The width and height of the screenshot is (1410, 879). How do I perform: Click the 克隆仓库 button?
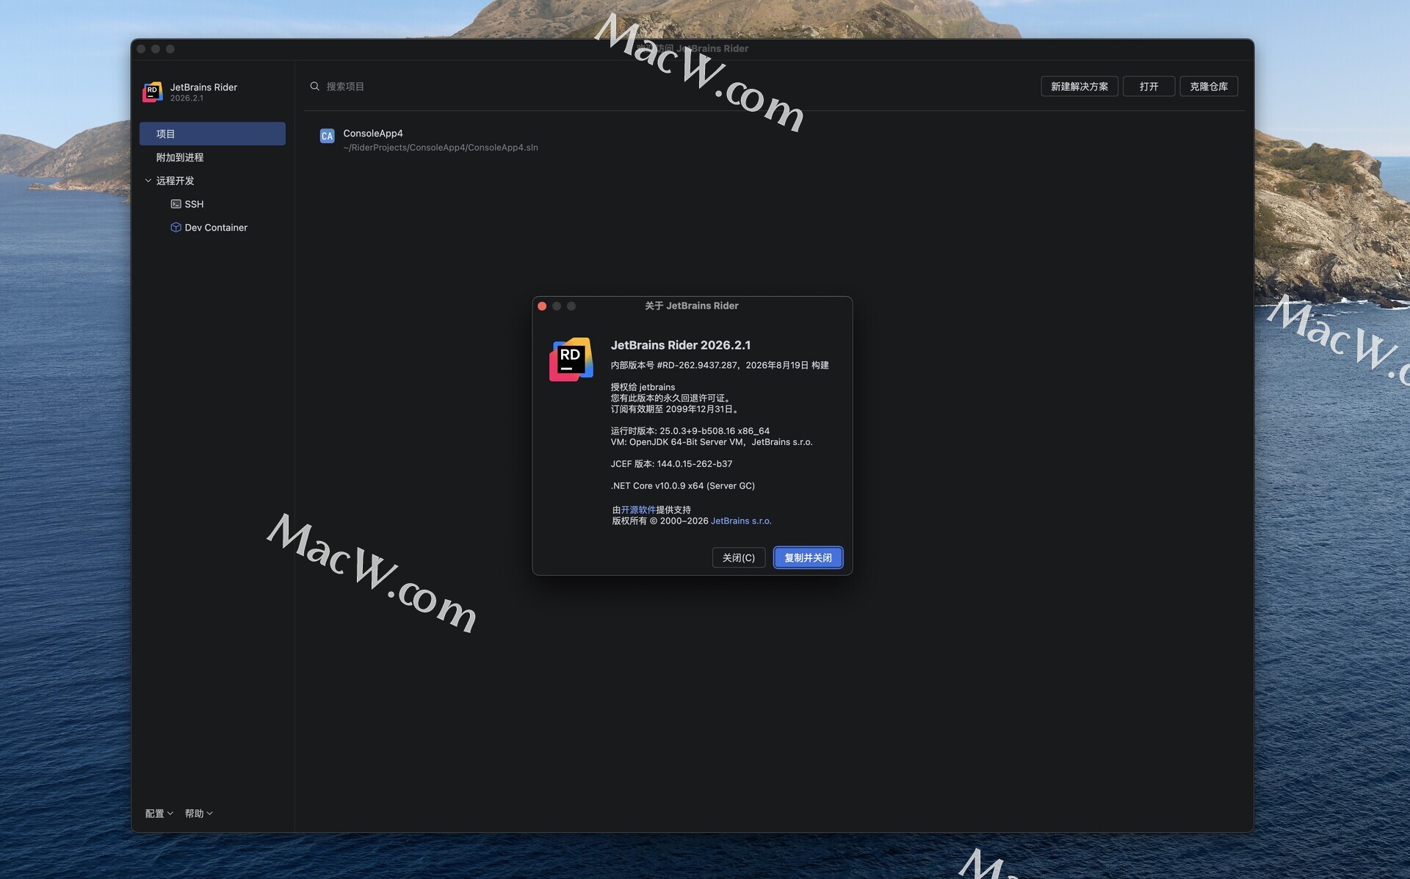click(1208, 87)
